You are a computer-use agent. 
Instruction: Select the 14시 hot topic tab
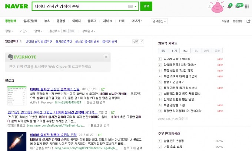tap(185, 51)
